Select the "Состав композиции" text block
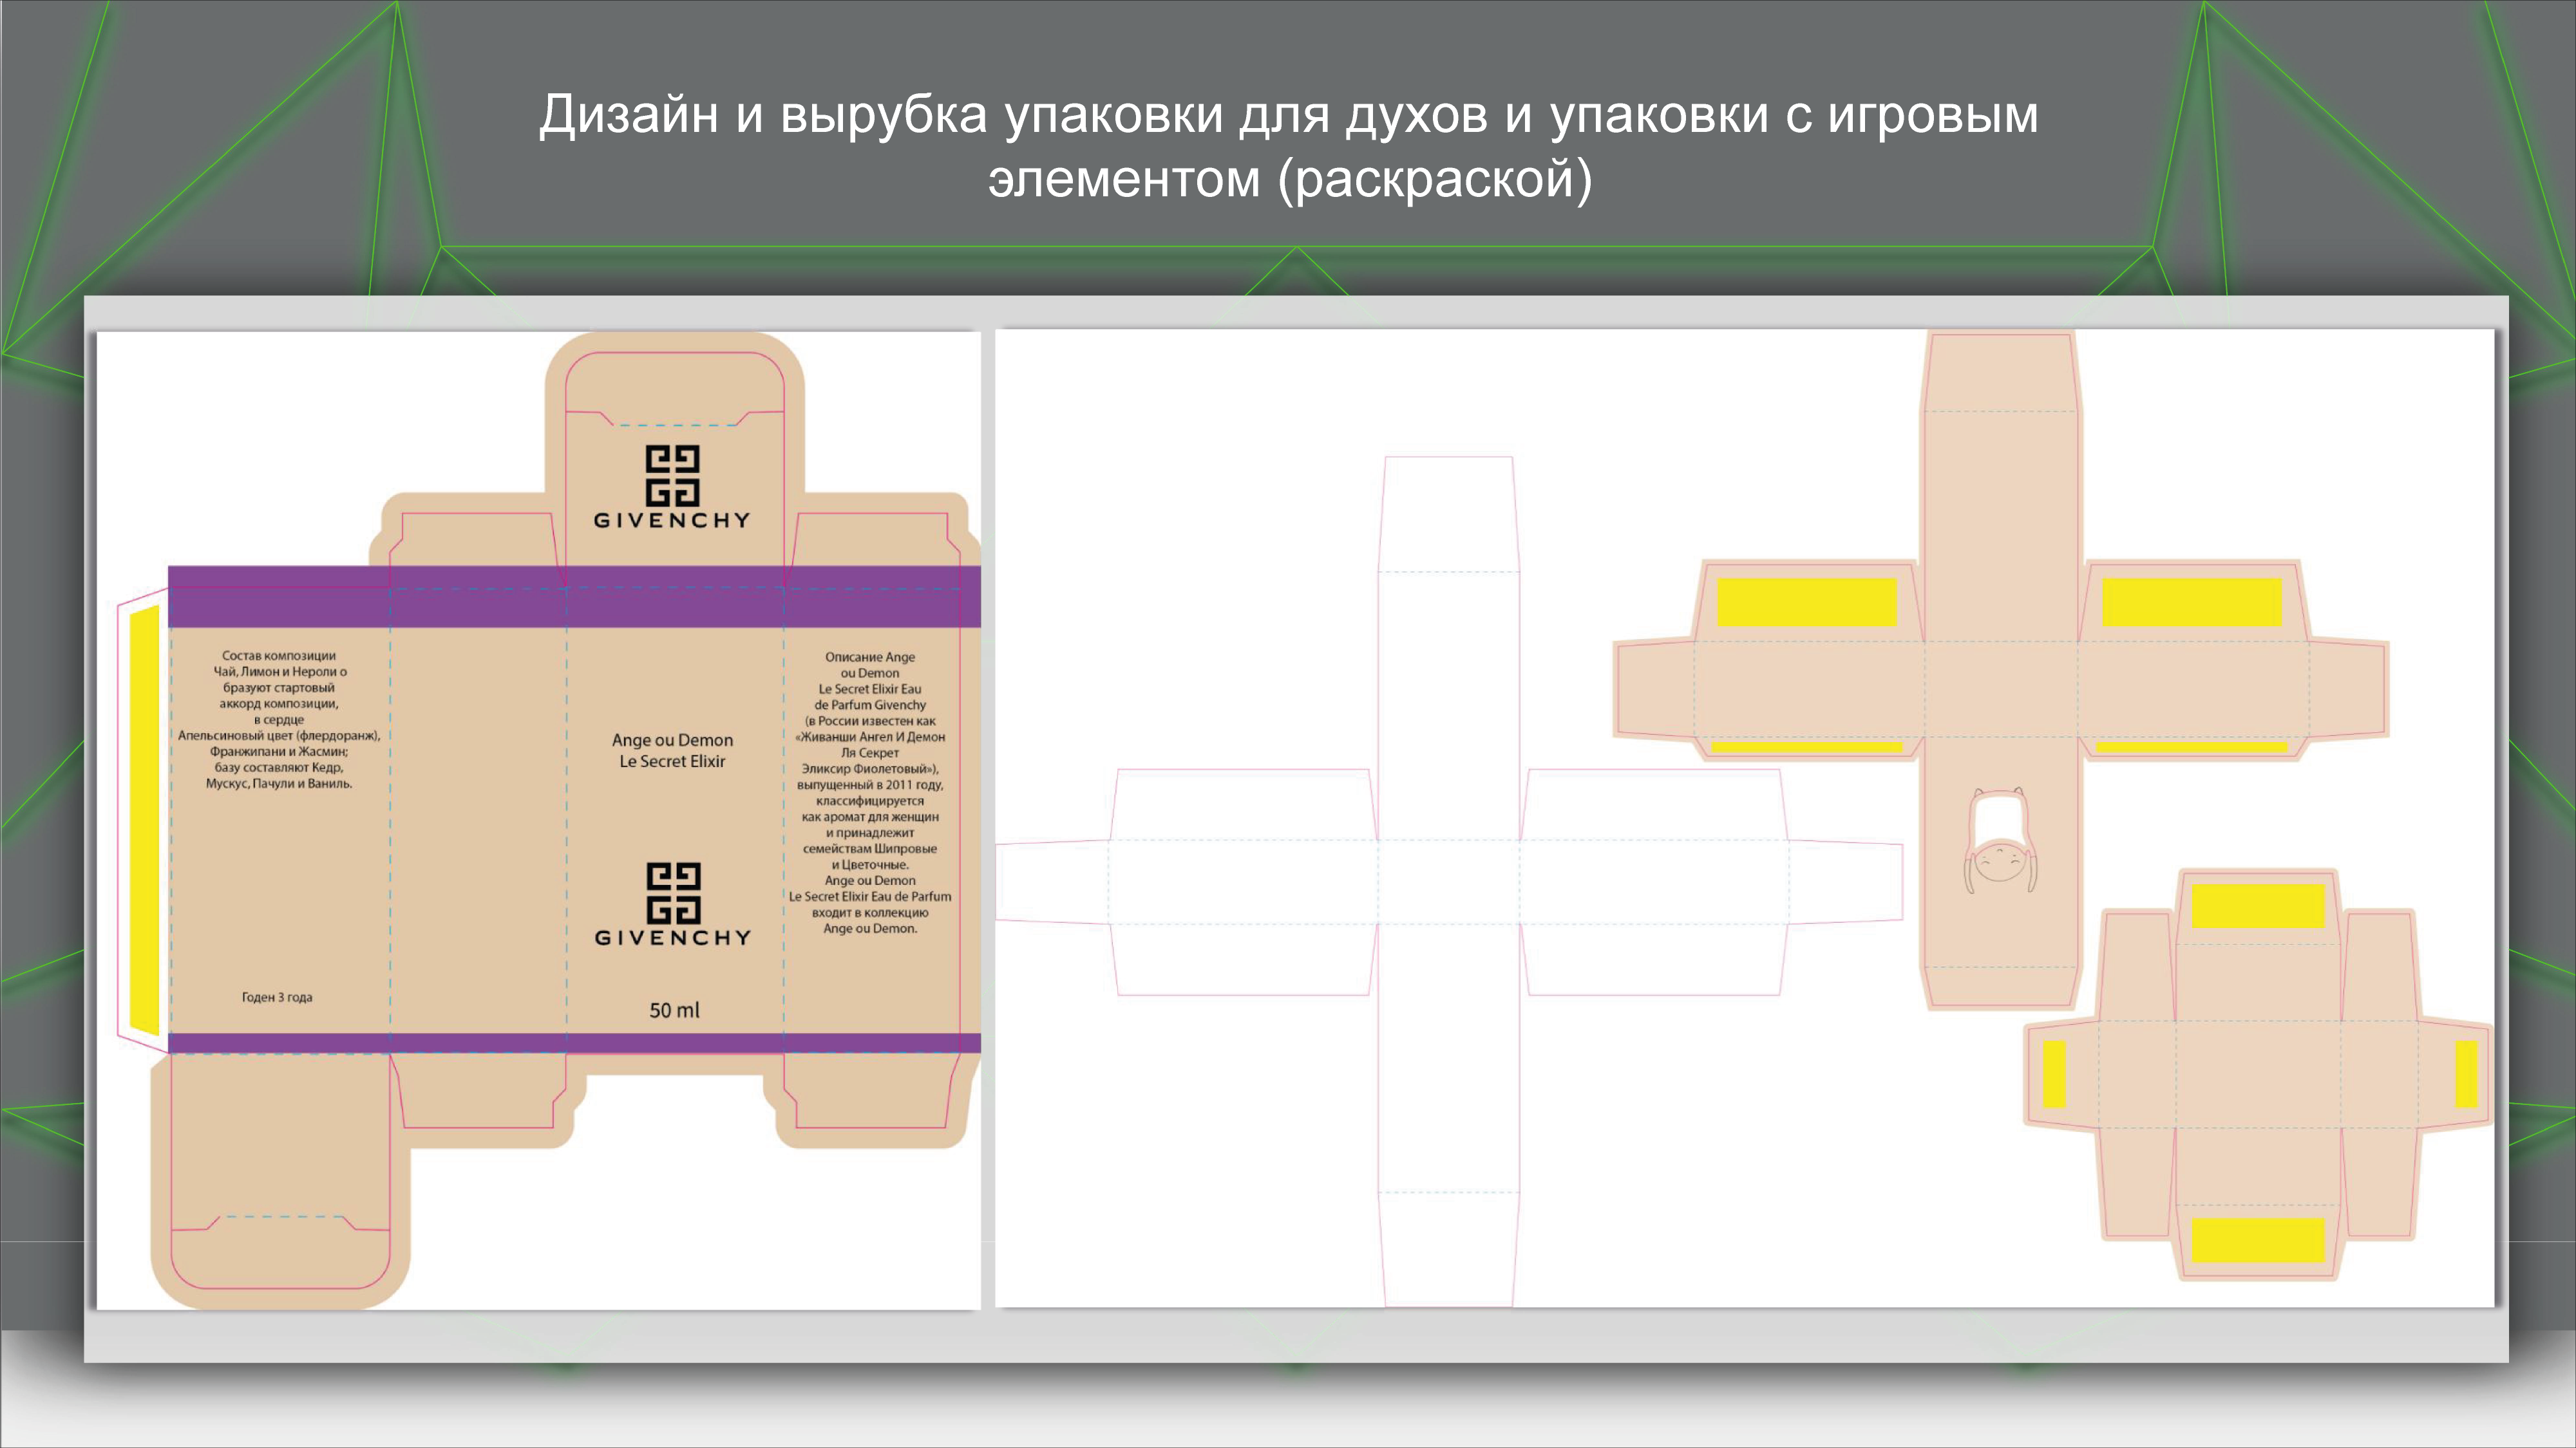The height and width of the screenshot is (1448, 2576). click(279, 719)
